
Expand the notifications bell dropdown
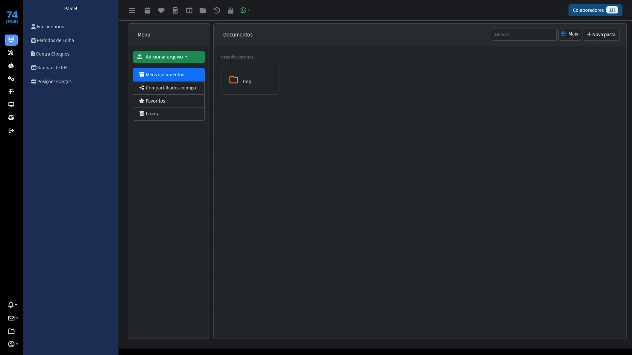click(13, 305)
